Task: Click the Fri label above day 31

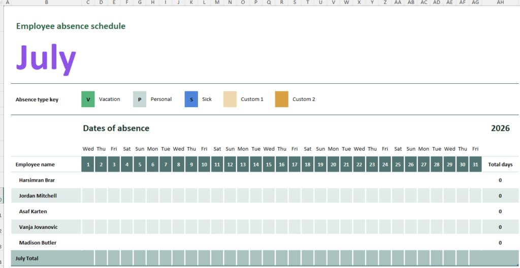Action: [x=475, y=149]
